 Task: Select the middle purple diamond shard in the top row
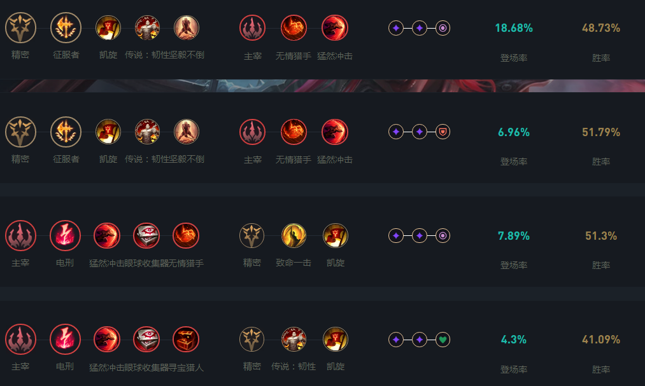click(x=419, y=27)
